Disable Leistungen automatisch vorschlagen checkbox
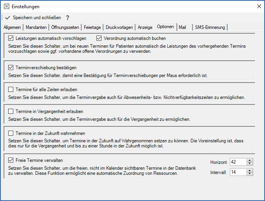Screen dimensions: 265x201 (11, 38)
